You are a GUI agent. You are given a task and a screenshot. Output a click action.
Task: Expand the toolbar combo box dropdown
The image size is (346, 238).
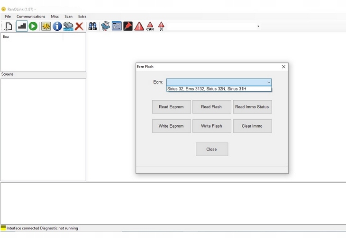click(x=258, y=26)
